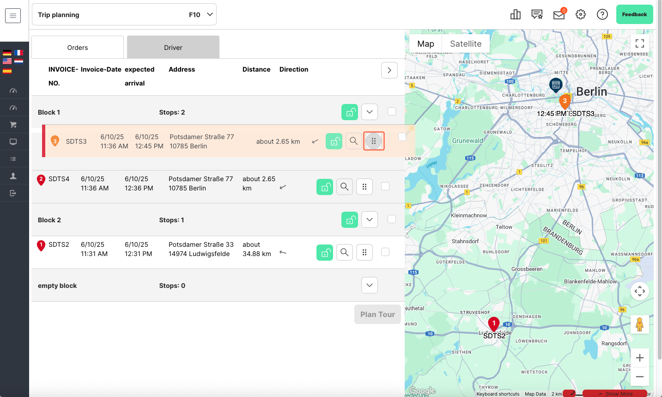Click the Google logo on the map
The image size is (662, 397).
pos(422,391)
